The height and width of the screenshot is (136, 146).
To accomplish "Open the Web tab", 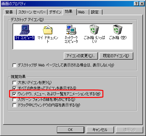I will tap(83, 12).
